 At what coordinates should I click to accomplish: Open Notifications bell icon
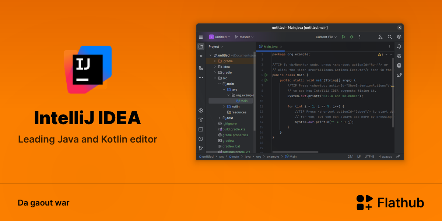coord(399,47)
